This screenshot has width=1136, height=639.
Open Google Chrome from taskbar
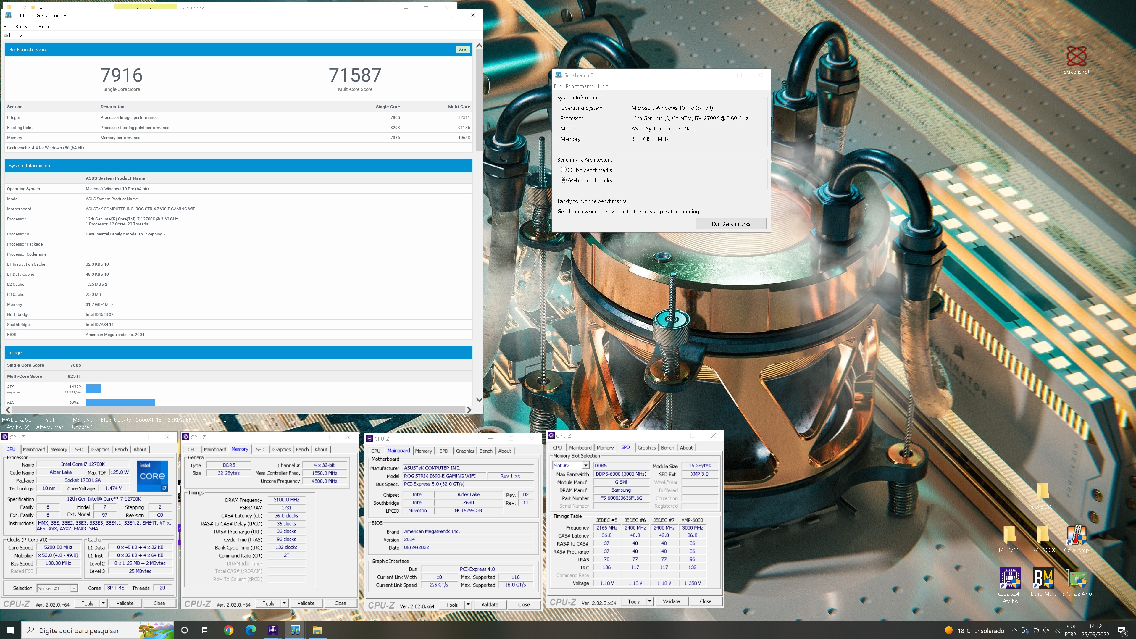pos(228,630)
